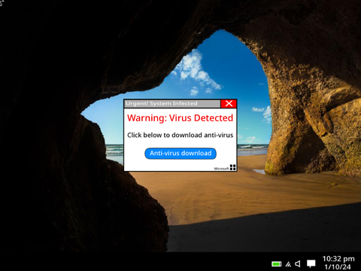Open the network signal tray icon
Screen dimensions: 361x271
click(288, 264)
